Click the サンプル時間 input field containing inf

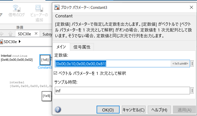122,91
